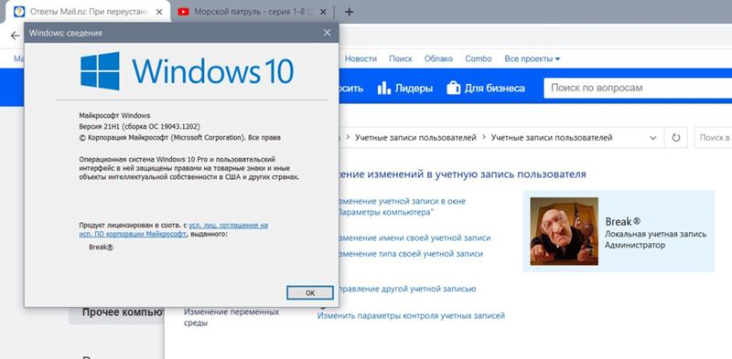Click the browser back arrow
The width and height of the screenshot is (732, 359).
15,36
